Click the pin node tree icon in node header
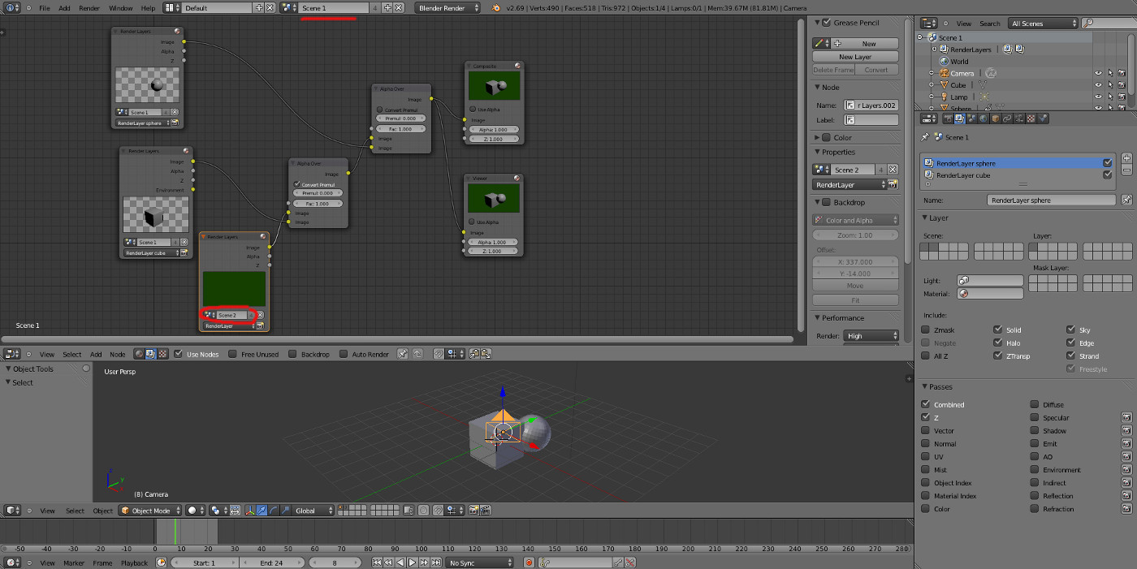 403,354
